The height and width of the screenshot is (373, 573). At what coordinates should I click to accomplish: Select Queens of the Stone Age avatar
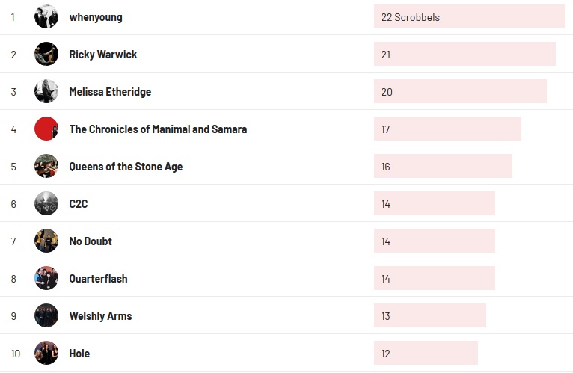pos(46,166)
